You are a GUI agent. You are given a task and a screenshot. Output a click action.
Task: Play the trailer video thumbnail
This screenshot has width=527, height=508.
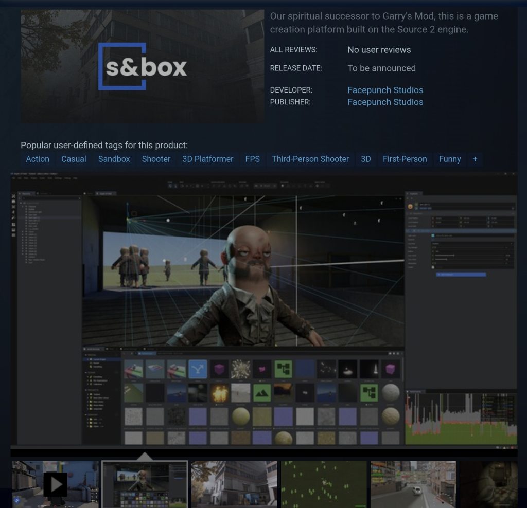coord(55,484)
